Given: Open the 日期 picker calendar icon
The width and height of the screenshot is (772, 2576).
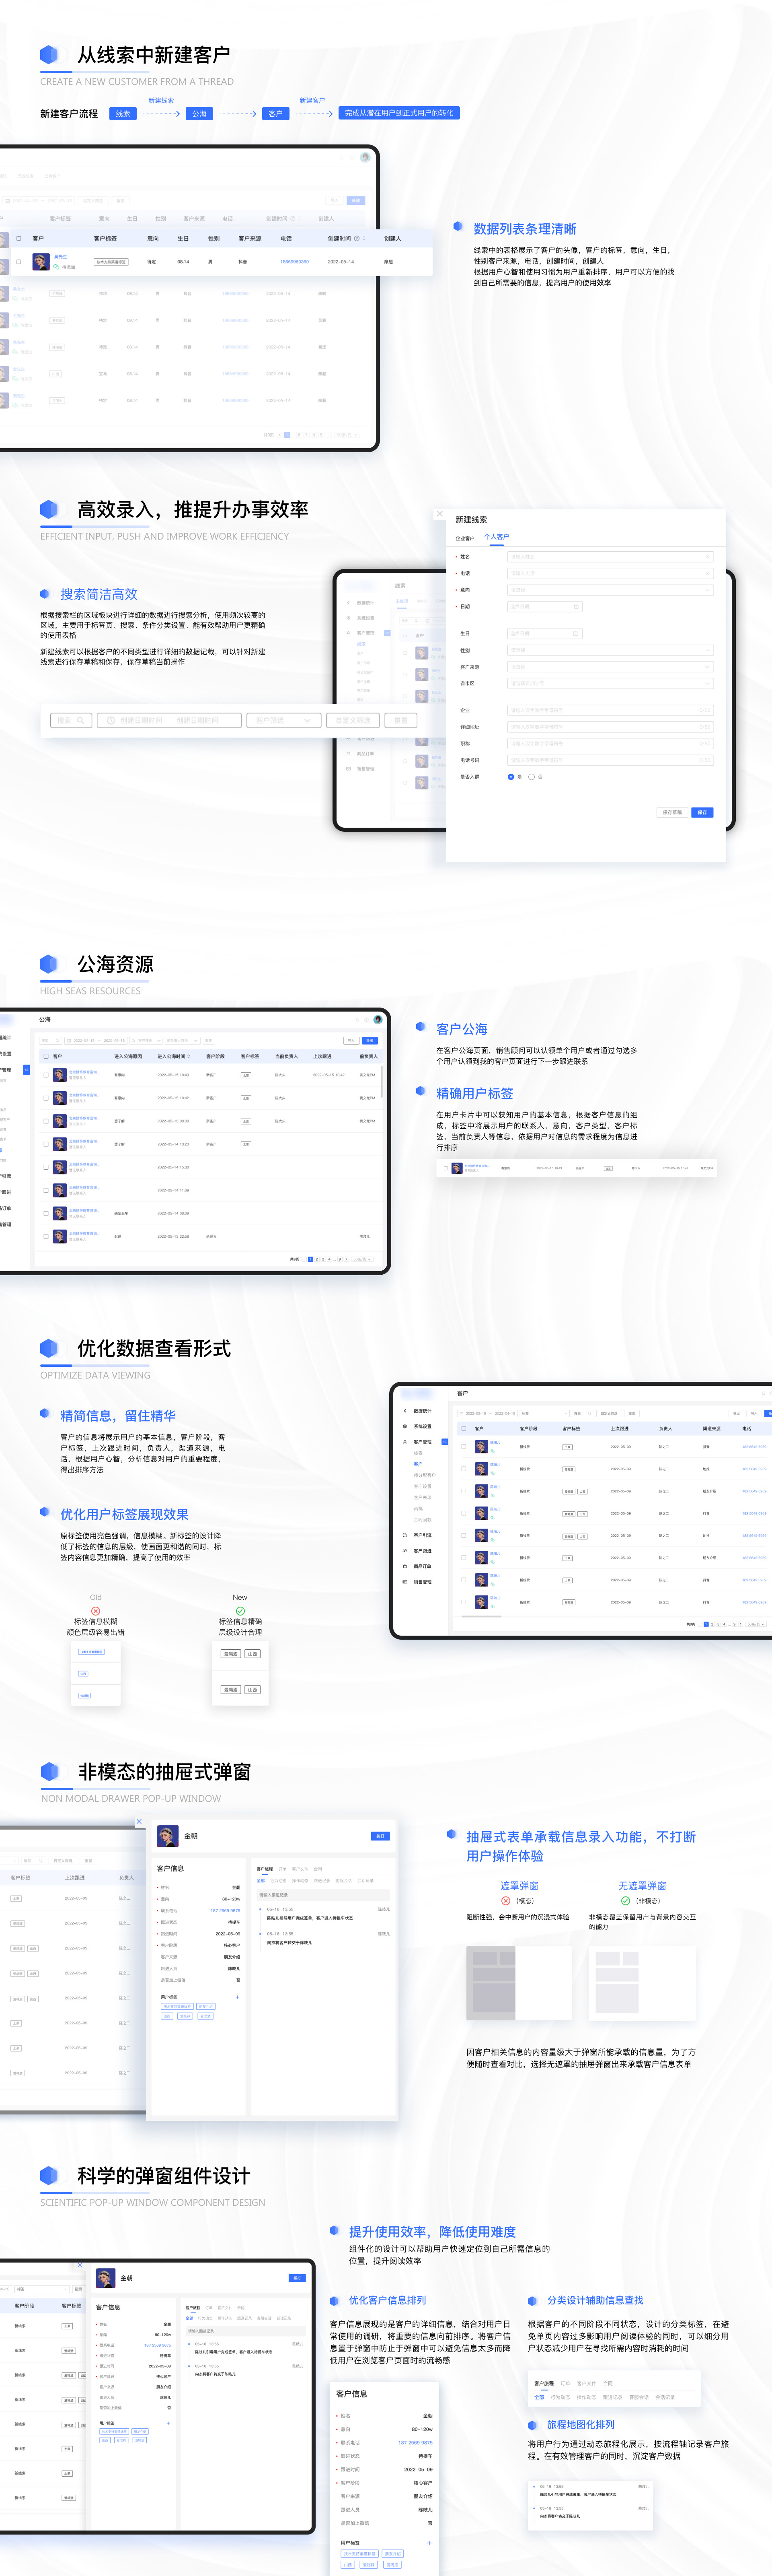Looking at the screenshot, I should [x=576, y=607].
